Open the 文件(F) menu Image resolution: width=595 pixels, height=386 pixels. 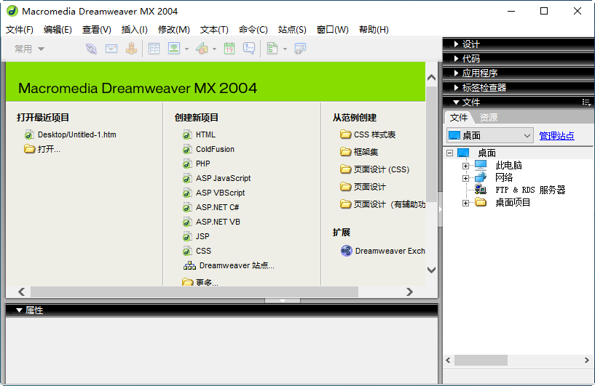click(20, 30)
